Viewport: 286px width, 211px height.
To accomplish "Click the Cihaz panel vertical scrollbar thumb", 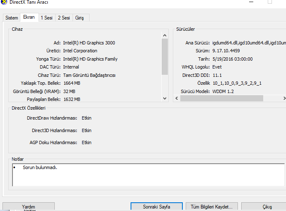I will tap(165, 56).
